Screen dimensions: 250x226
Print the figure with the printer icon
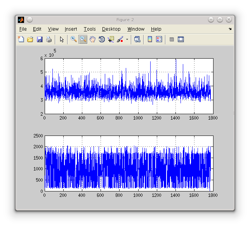[49, 39]
